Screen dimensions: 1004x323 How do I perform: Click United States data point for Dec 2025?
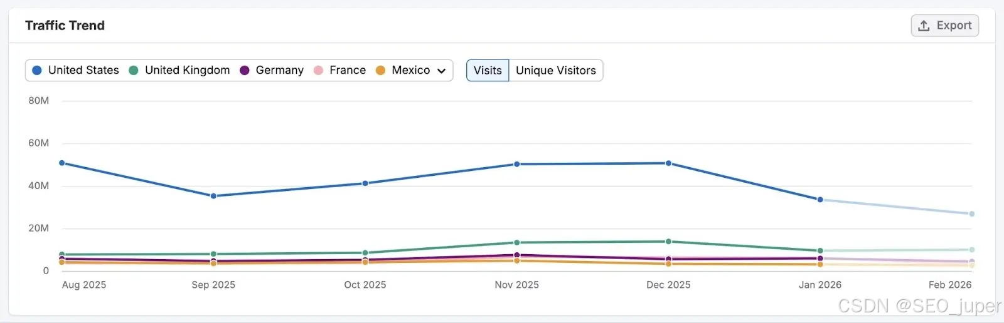(x=668, y=163)
